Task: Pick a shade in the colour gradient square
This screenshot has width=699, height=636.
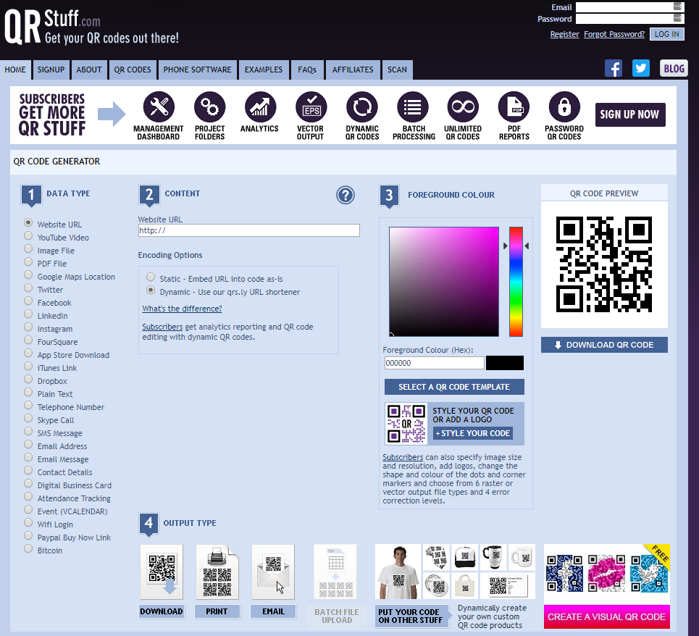Action: click(444, 282)
